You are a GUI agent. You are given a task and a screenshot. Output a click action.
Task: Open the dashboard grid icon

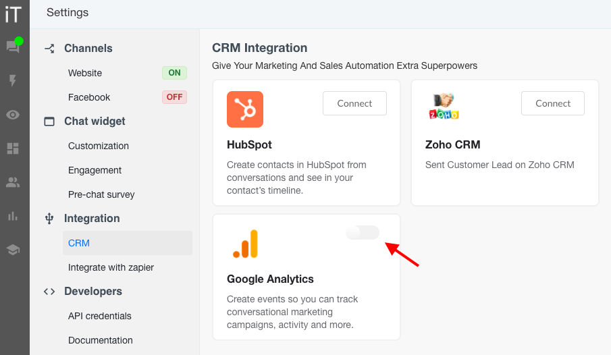pyautogui.click(x=13, y=148)
